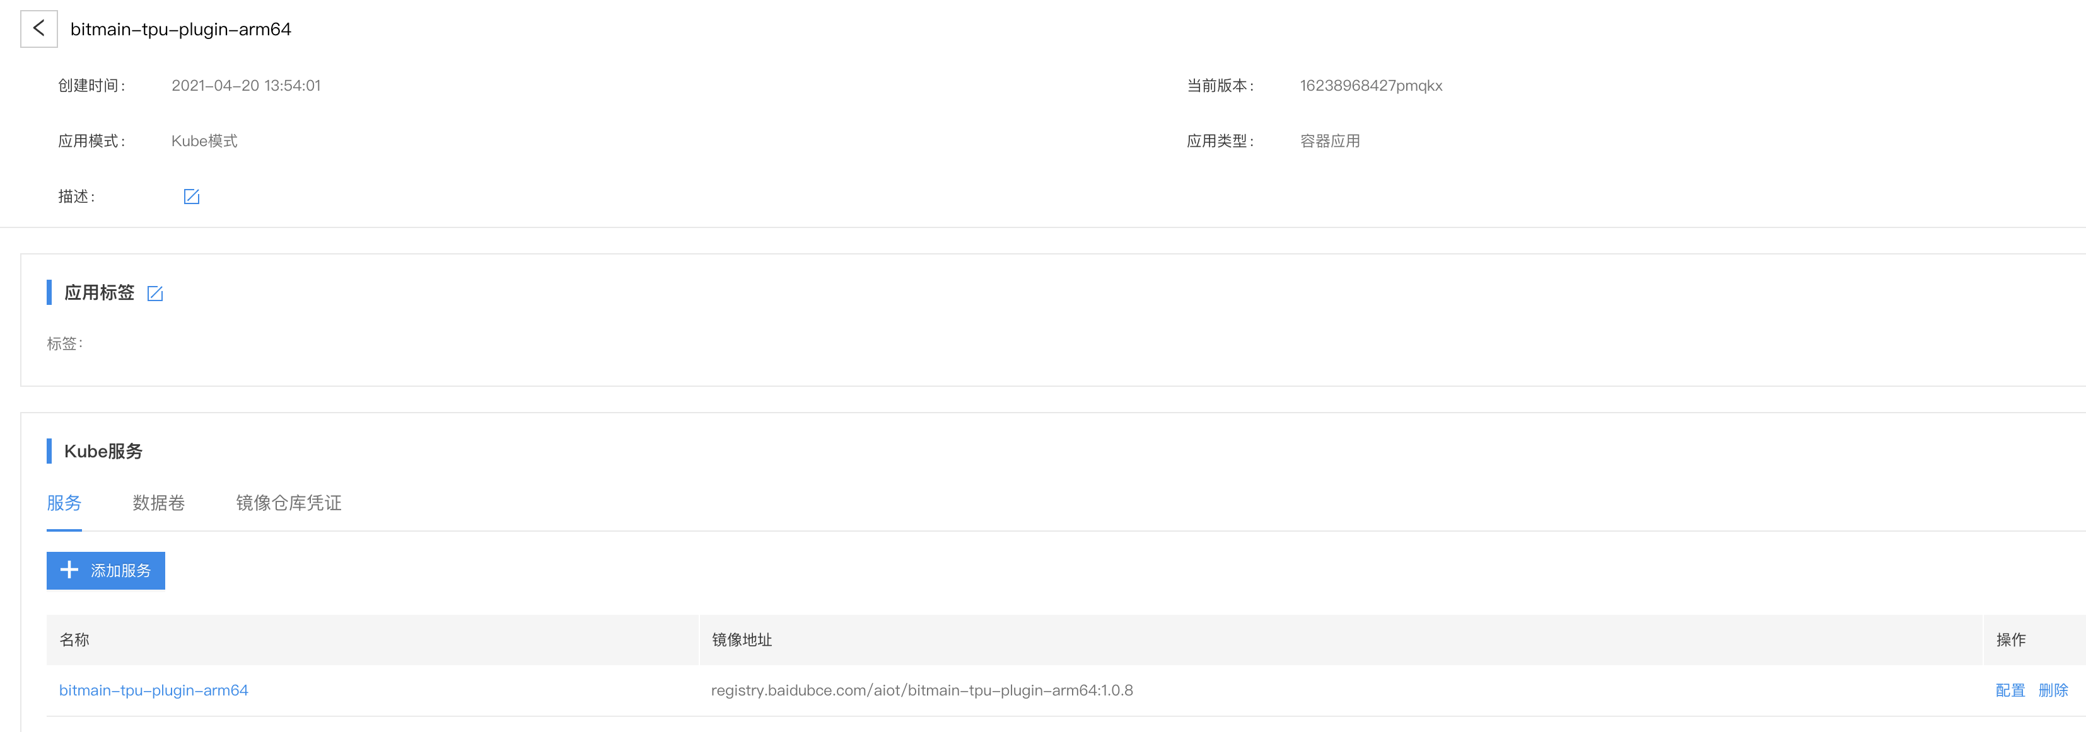Switch to the 服务 tab
2086x732 pixels.
pos(64,503)
